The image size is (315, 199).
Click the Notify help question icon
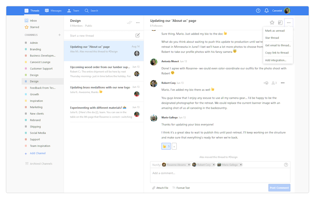tap(286, 165)
